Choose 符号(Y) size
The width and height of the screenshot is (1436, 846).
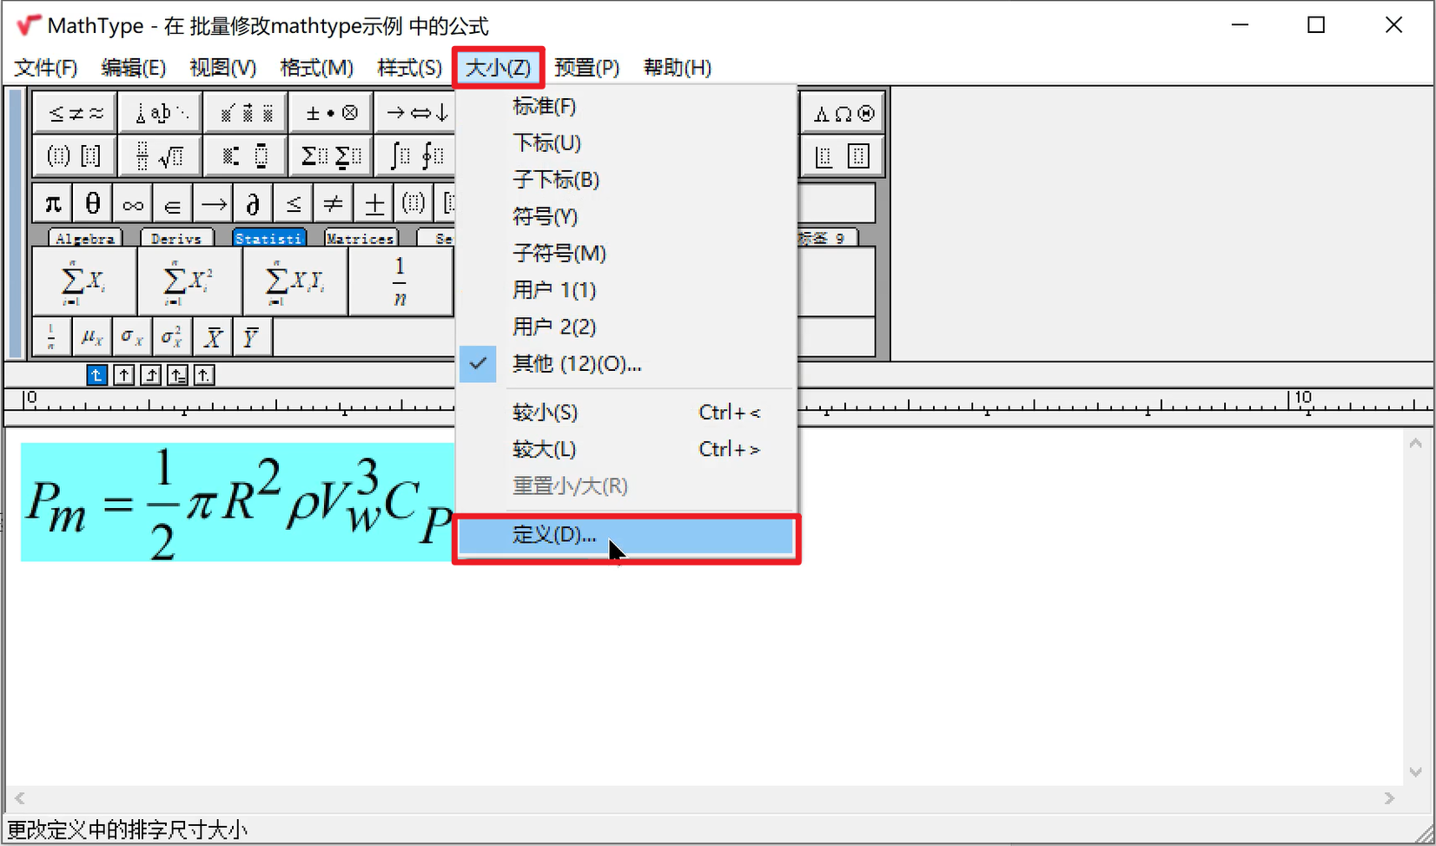[626, 216]
